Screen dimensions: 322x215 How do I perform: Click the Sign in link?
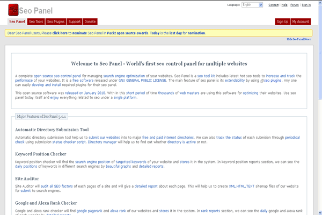pyautogui.click(x=306, y=5)
